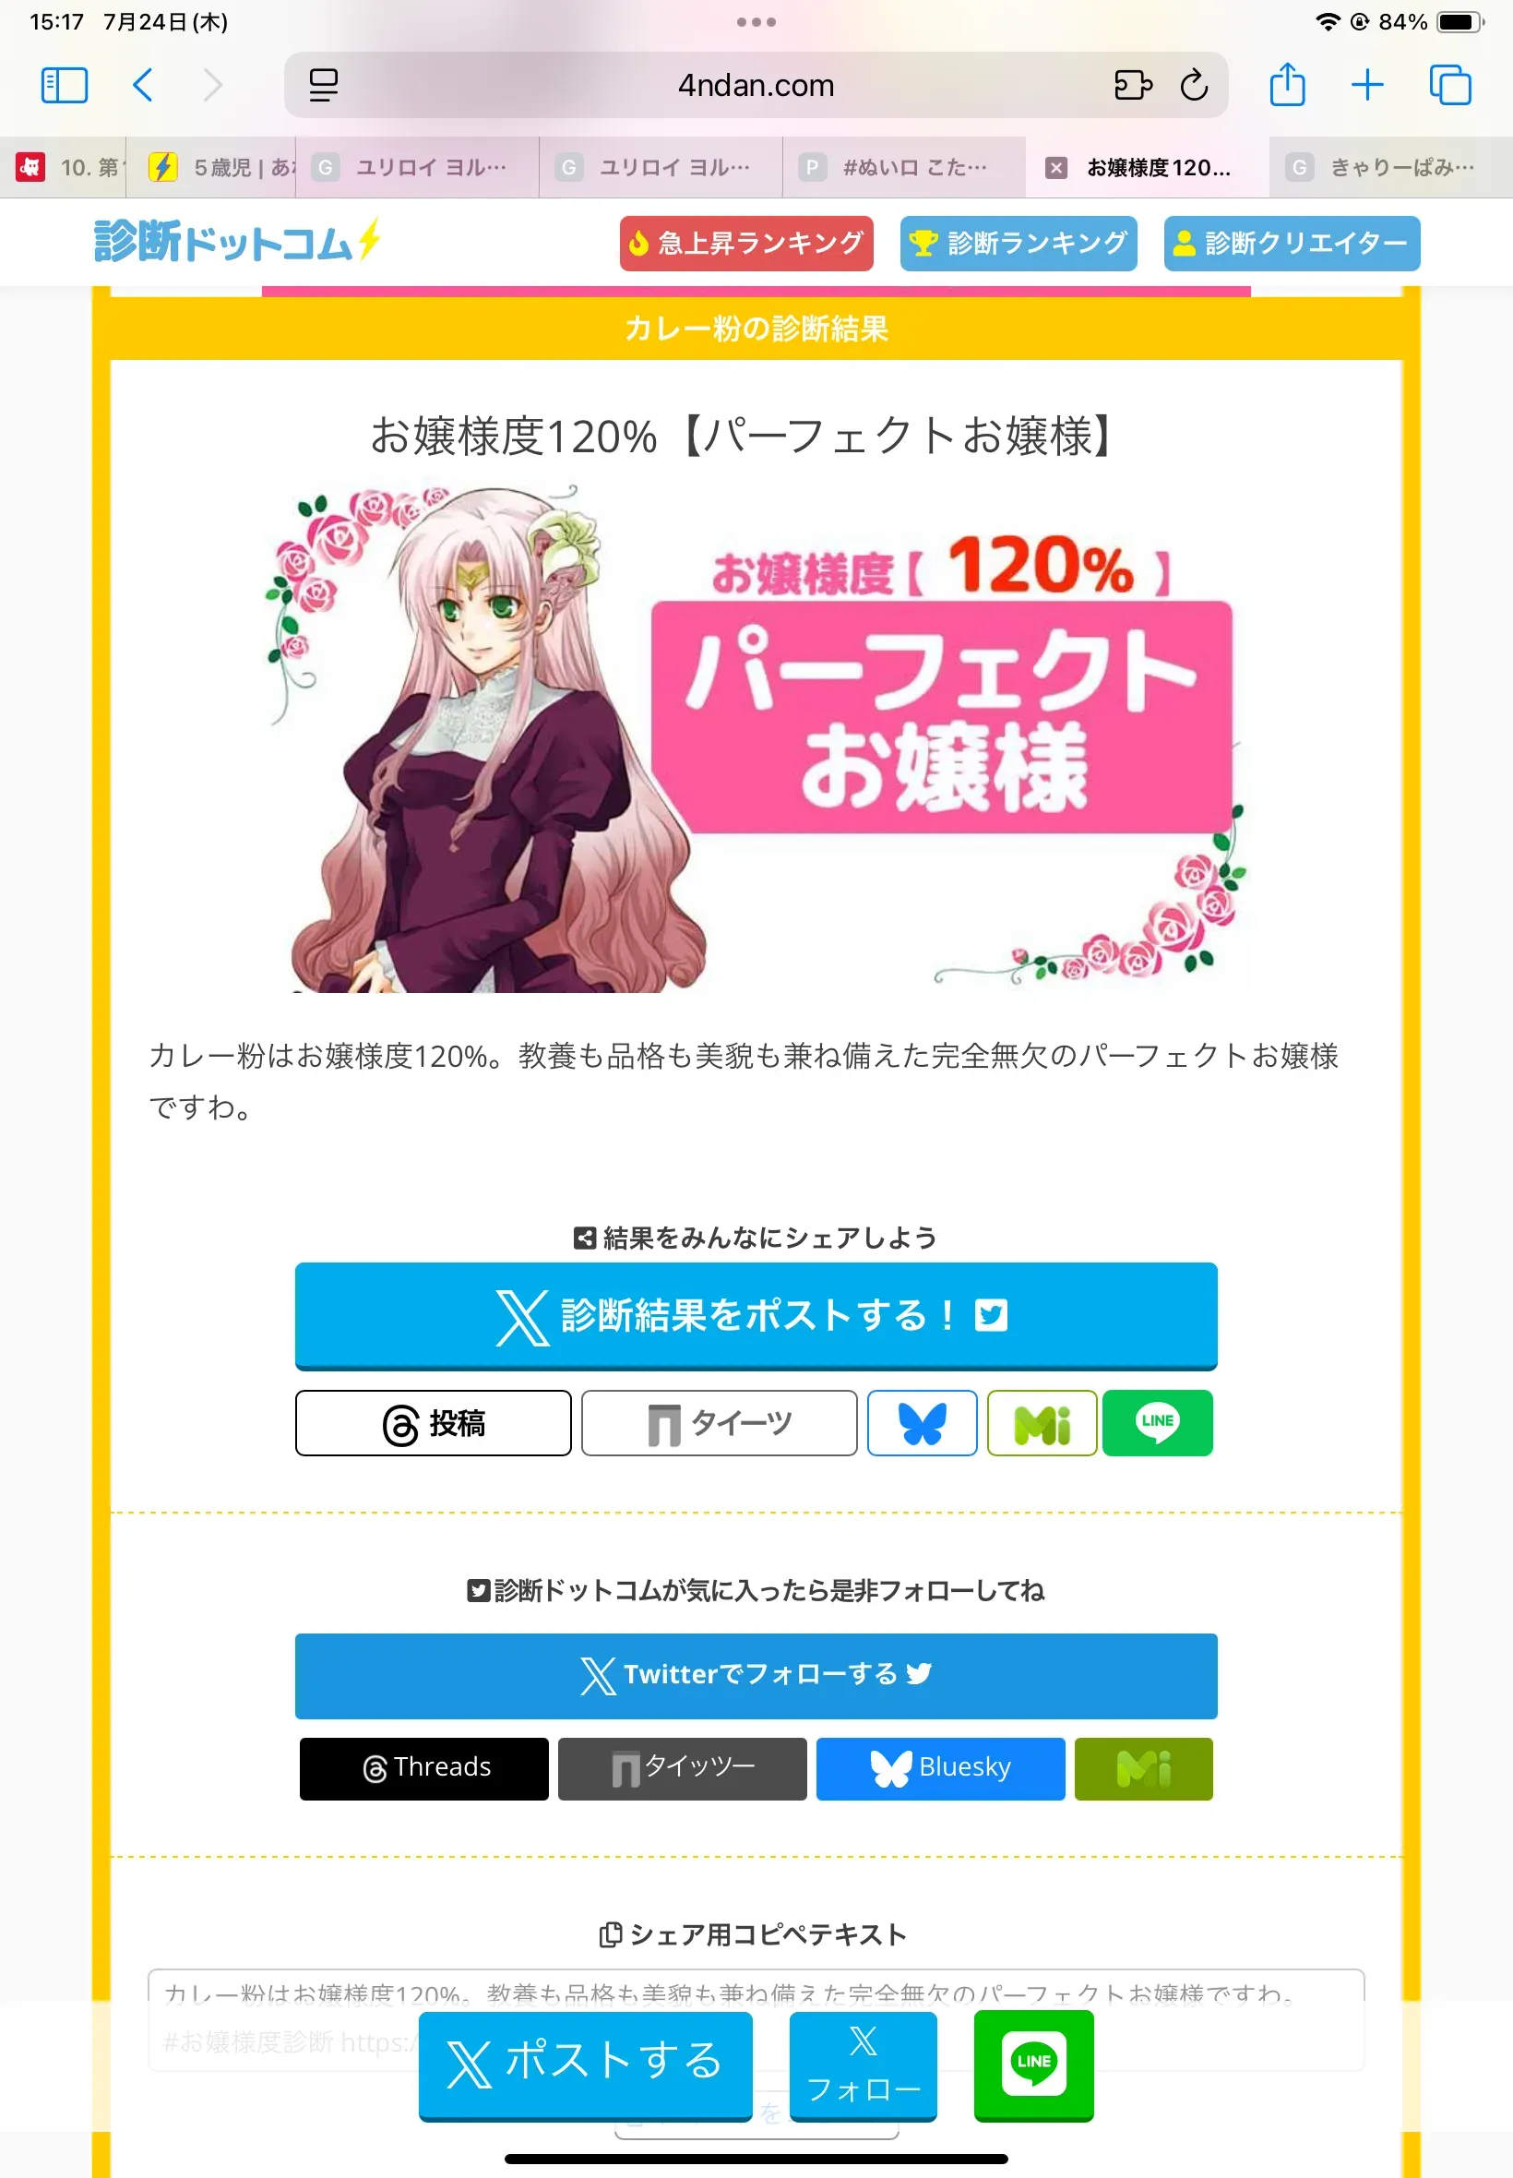Open the share sheet icon
This screenshot has width=1513, height=2178.
point(1286,84)
